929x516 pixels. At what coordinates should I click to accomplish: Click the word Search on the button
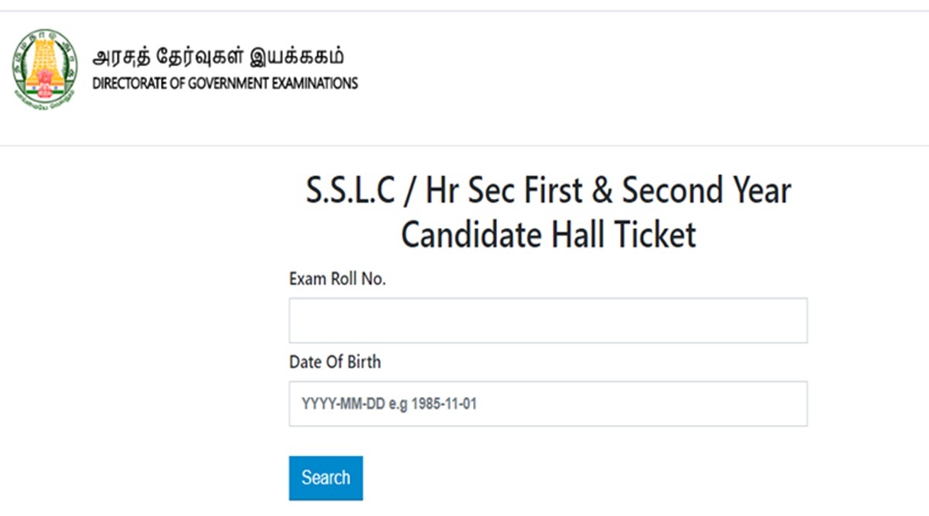(x=326, y=478)
